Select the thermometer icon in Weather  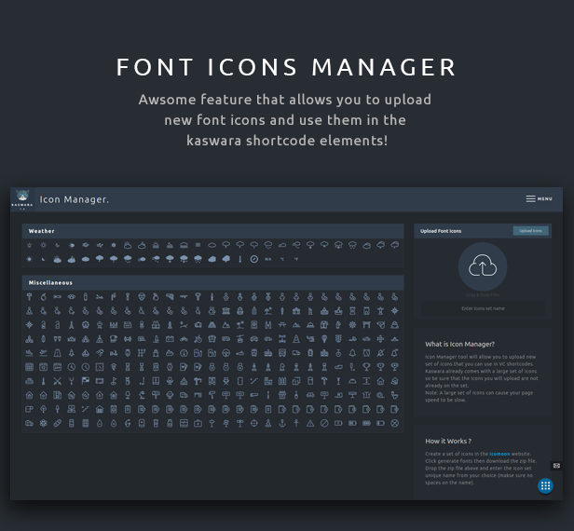[240, 259]
